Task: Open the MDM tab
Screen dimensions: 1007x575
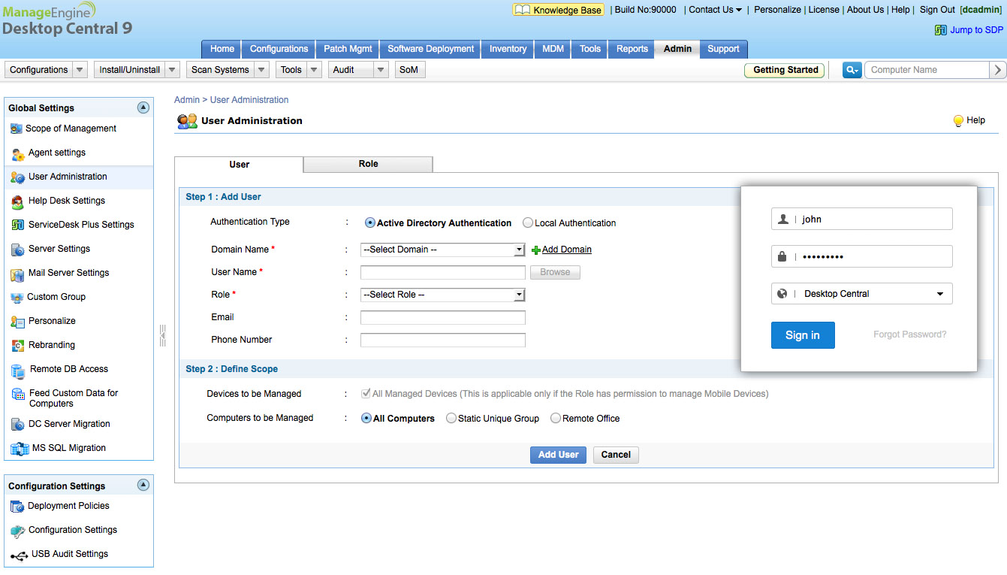Action: click(553, 49)
